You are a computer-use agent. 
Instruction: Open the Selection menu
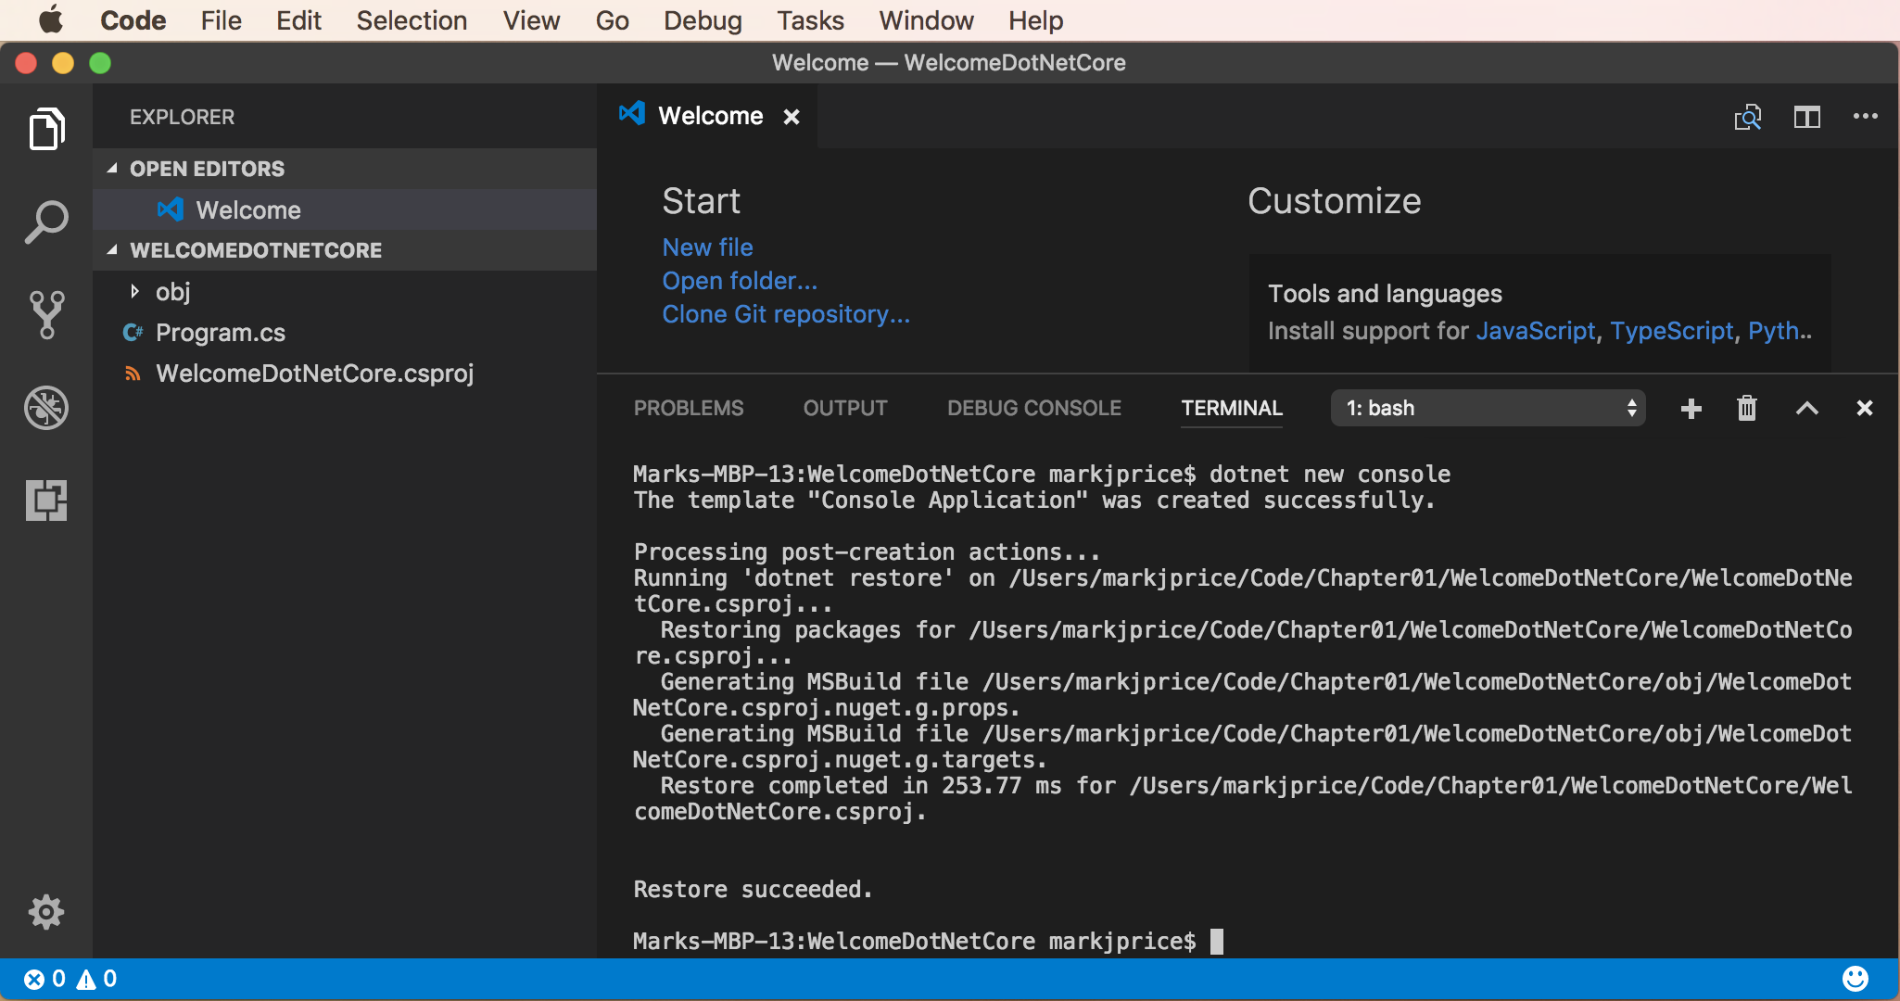[412, 19]
